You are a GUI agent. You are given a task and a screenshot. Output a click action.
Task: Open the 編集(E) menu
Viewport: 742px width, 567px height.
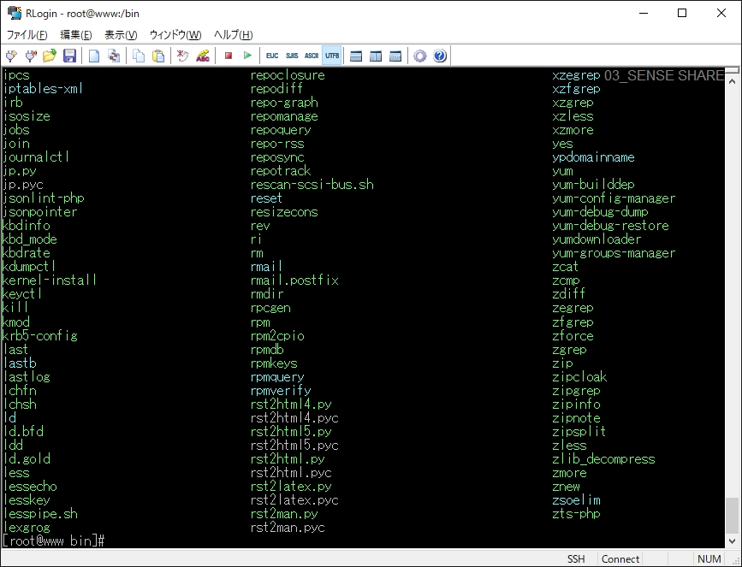point(75,35)
